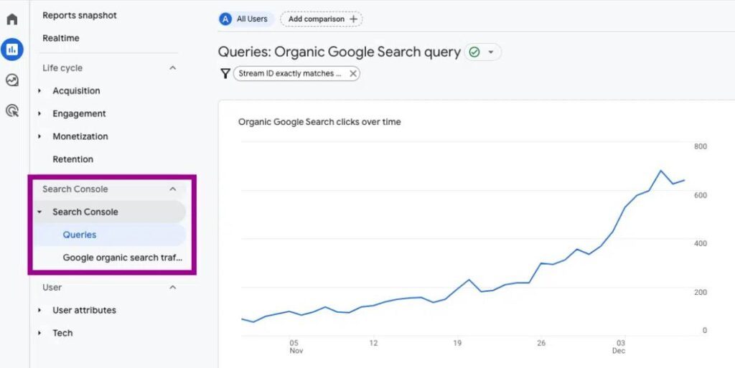
Task: Open the Realtime report
Action: (61, 38)
